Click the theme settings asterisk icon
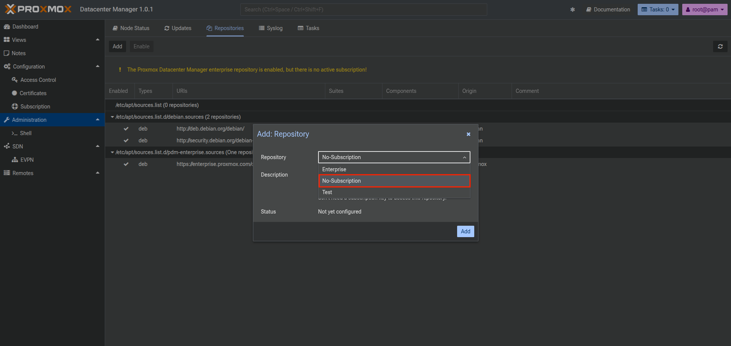731x346 pixels. [x=573, y=10]
